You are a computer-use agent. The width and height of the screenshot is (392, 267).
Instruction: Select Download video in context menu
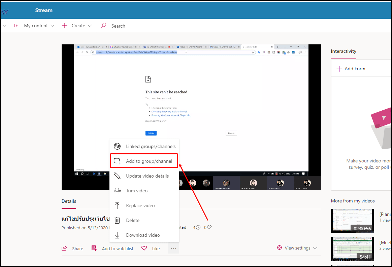click(x=143, y=235)
